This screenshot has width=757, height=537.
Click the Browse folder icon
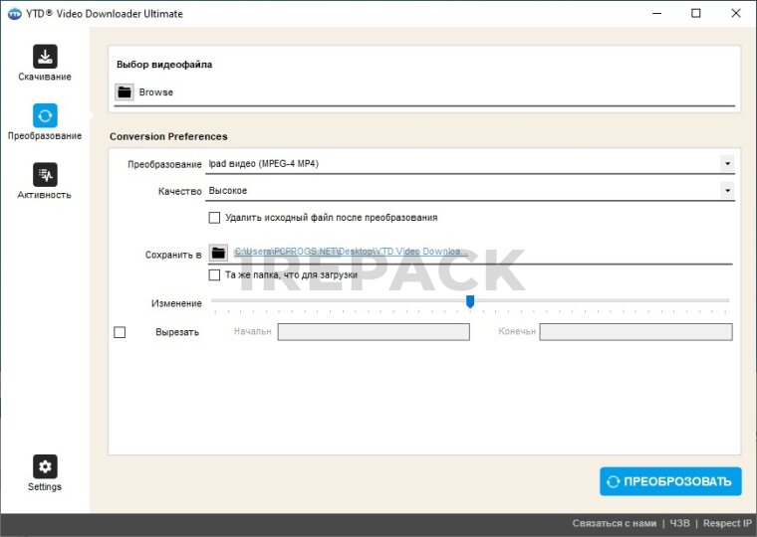(x=125, y=91)
